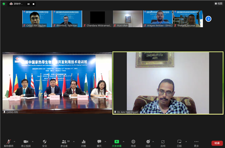Open the Participants panel icon
This screenshot has width=225, height=148.
pyautogui.click(x=64, y=141)
